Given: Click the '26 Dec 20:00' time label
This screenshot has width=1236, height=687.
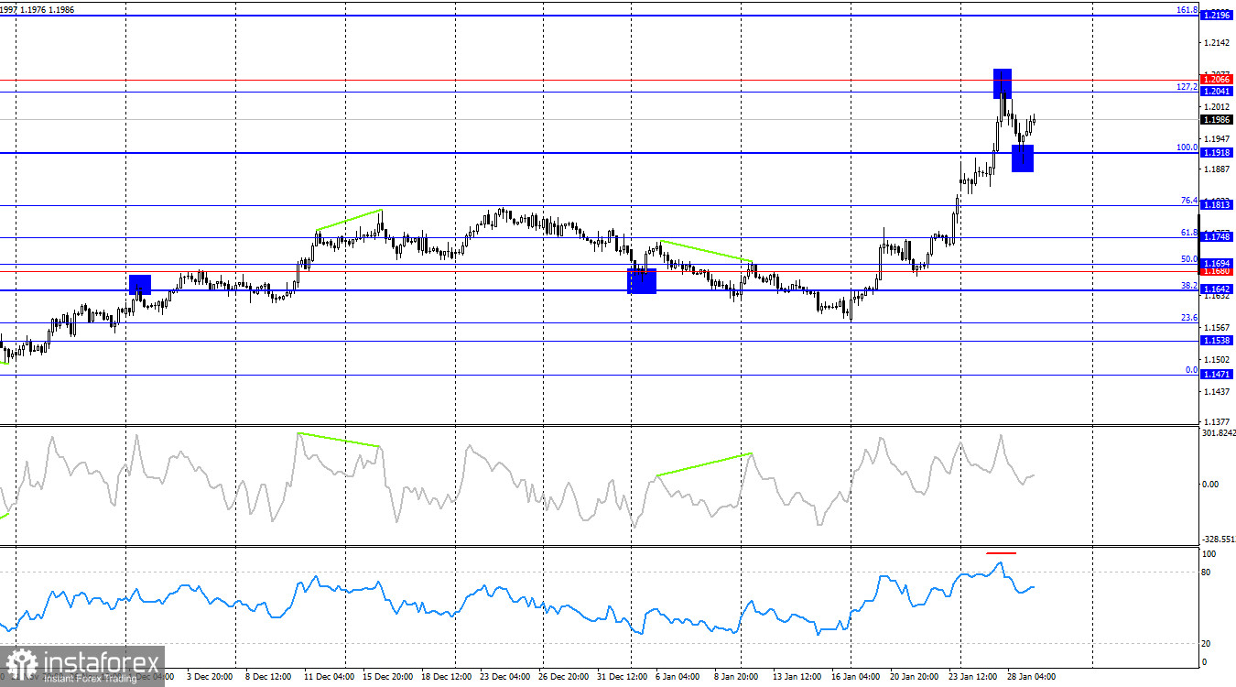Looking at the screenshot, I should click(x=565, y=677).
